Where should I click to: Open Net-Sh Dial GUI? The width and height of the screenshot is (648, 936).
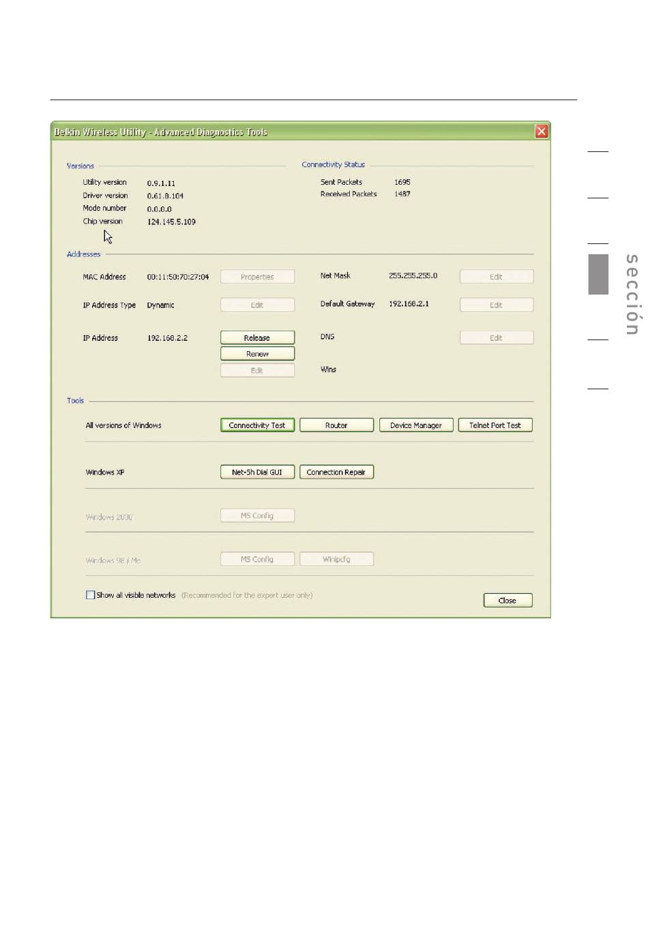click(x=257, y=472)
